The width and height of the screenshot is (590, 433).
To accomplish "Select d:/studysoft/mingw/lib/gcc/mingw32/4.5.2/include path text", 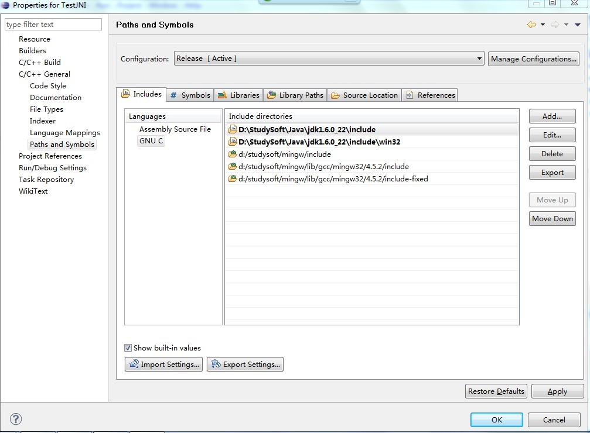I will pyautogui.click(x=323, y=167).
